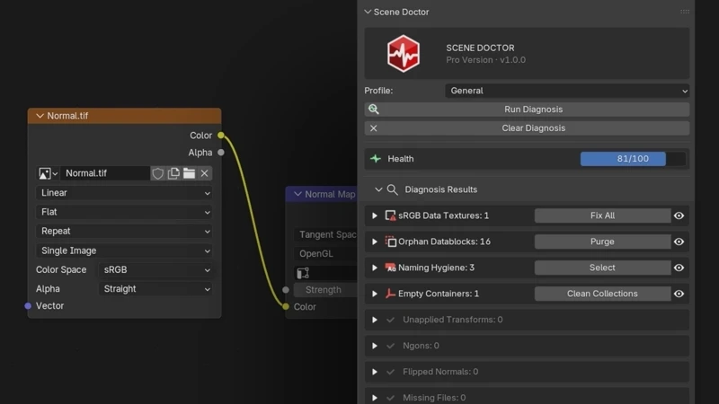The width and height of the screenshot is (719, 404).
Task: Click the X icon on Clear Diagnosis
Action: pos(373,128)
